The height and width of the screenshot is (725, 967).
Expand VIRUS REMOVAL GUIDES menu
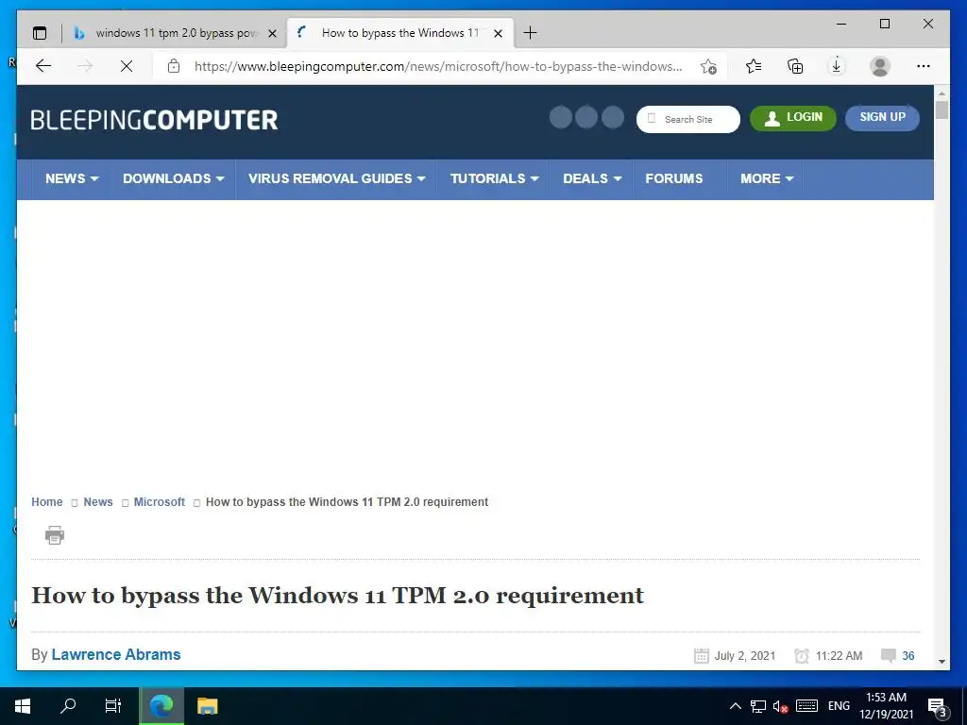point(337,178)
